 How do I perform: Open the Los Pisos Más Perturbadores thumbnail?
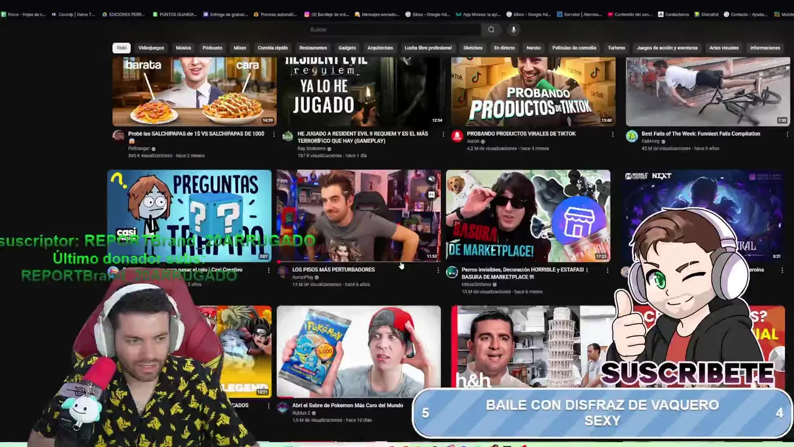pos(359,215)
